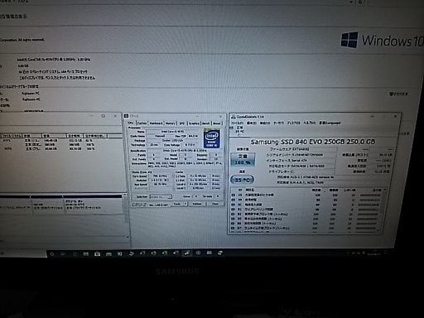Click the 属性名 column header in SMART list
Screen dimensions: 424x318
pyautogui.click(x=250, y=190)
